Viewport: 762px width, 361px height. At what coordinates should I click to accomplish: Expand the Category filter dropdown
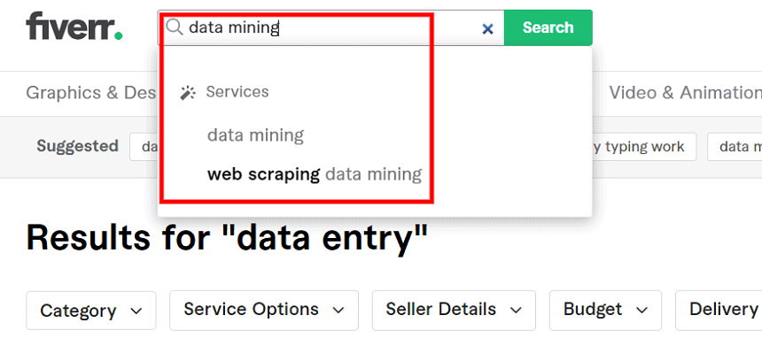pyautogui.click(x=91, y=311)
